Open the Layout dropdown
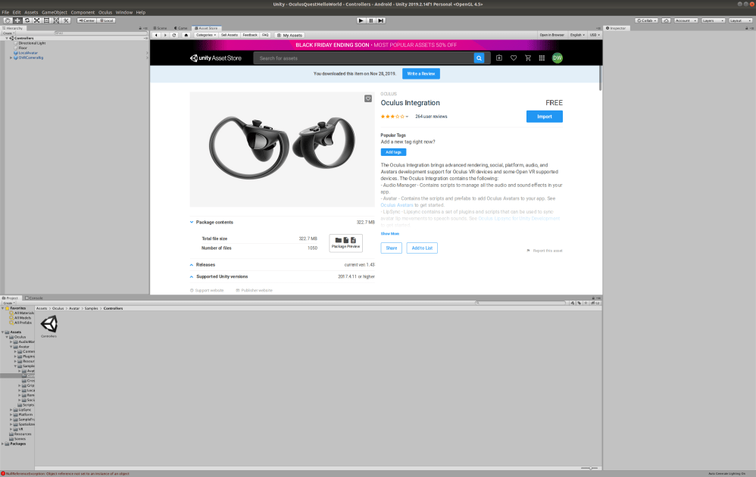The height and width of the screenshot is (477, 756). click(742, 20)
